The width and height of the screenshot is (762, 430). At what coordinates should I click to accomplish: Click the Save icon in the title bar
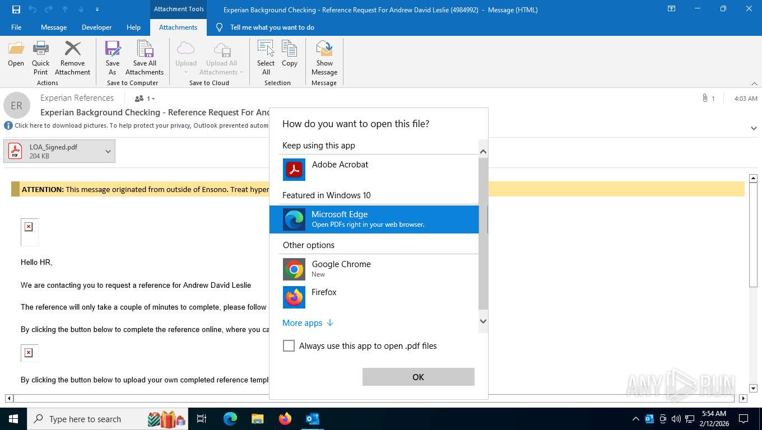16,10
